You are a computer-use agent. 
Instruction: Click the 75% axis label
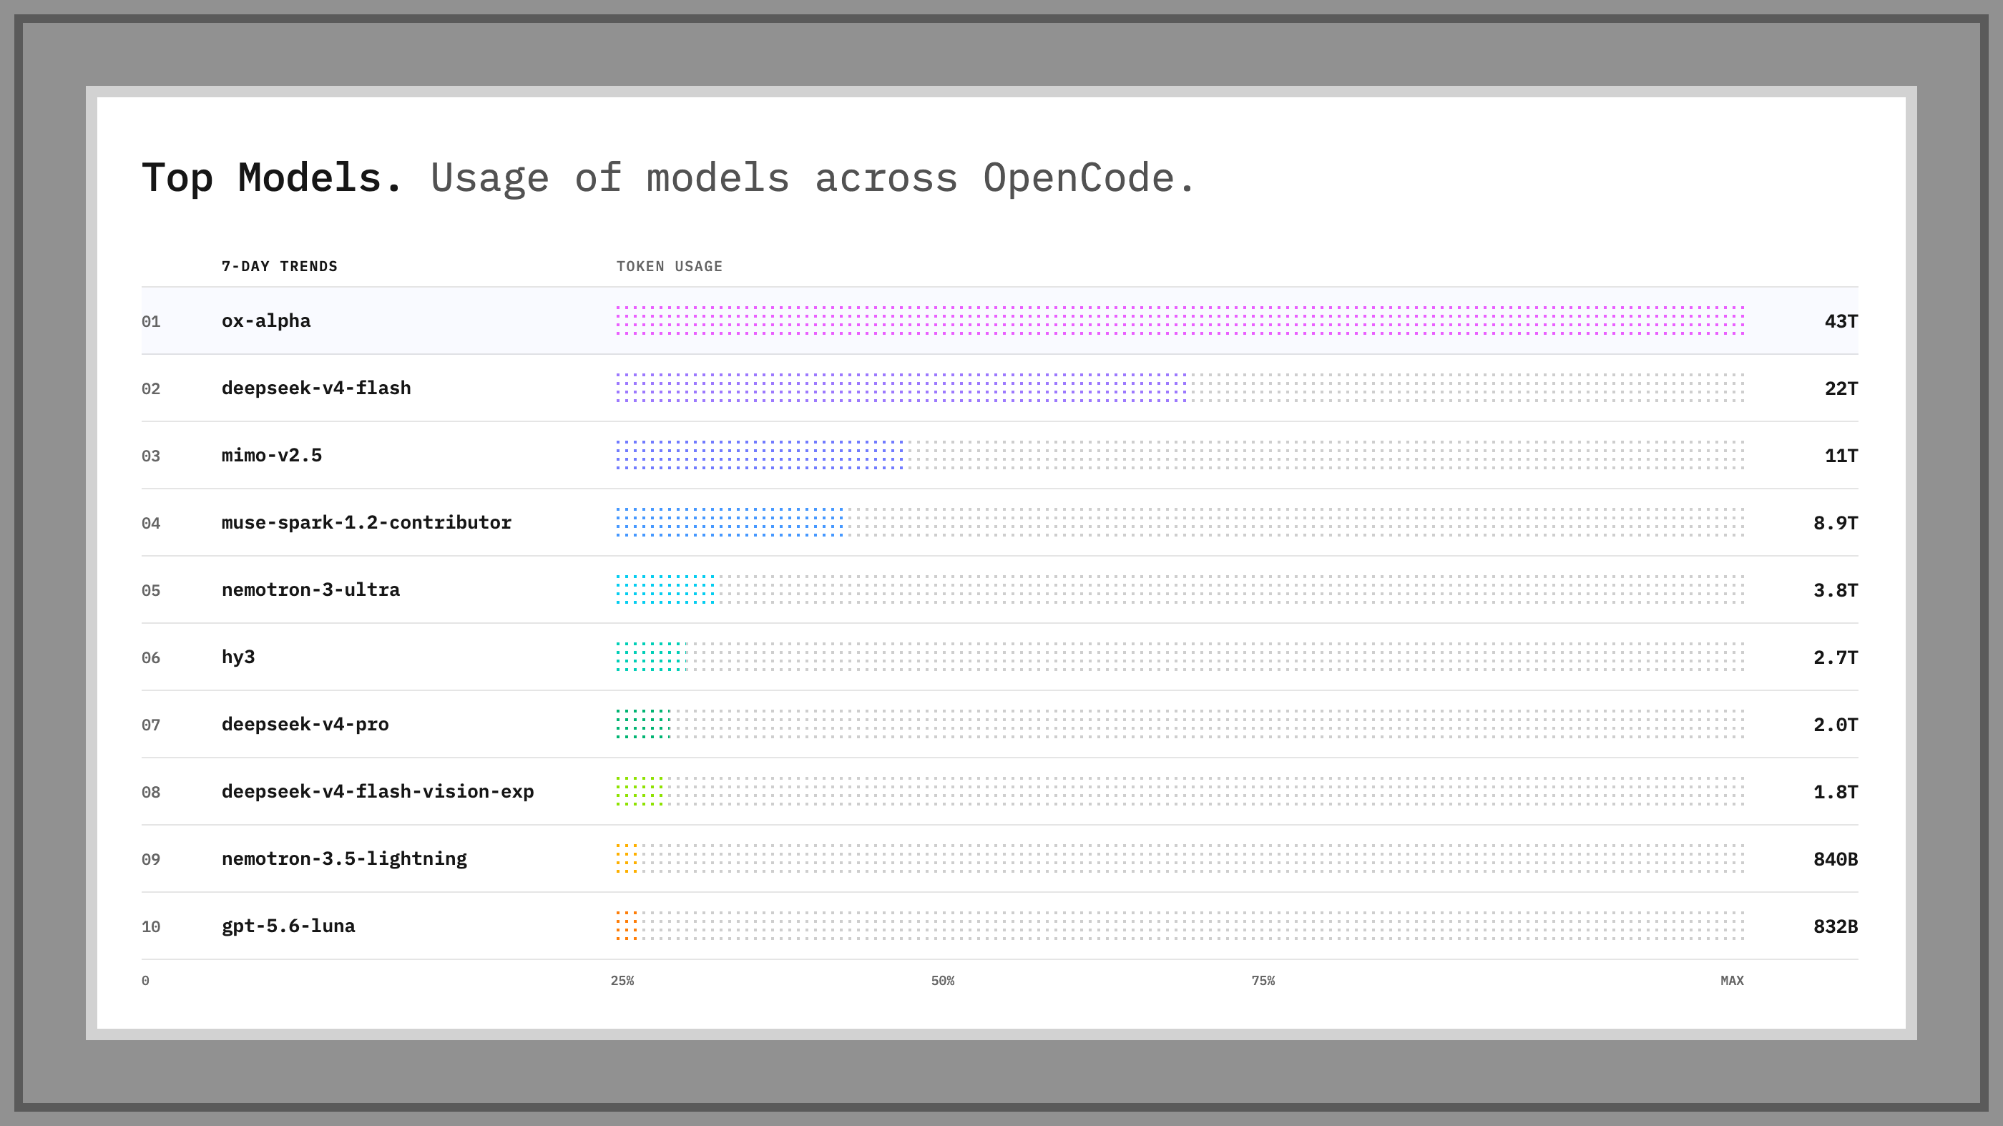[x=1263, y=981]
